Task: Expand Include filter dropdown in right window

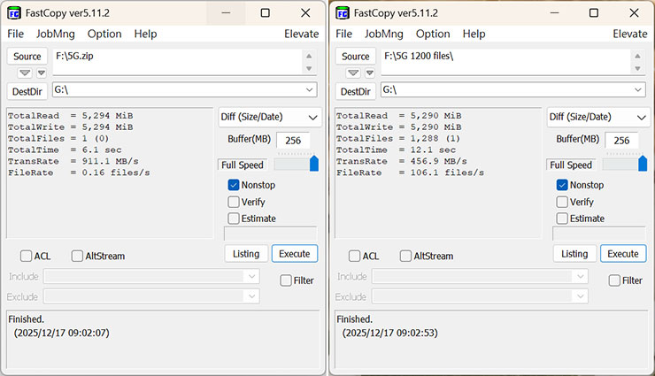Action: point(580,276)
